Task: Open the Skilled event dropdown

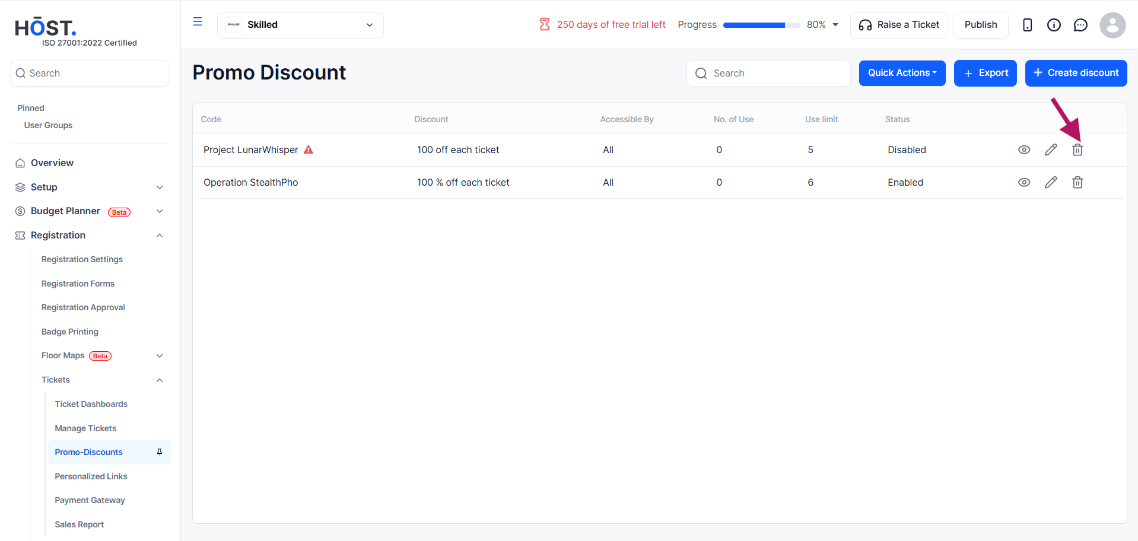Action: click(x=300, y=25)
